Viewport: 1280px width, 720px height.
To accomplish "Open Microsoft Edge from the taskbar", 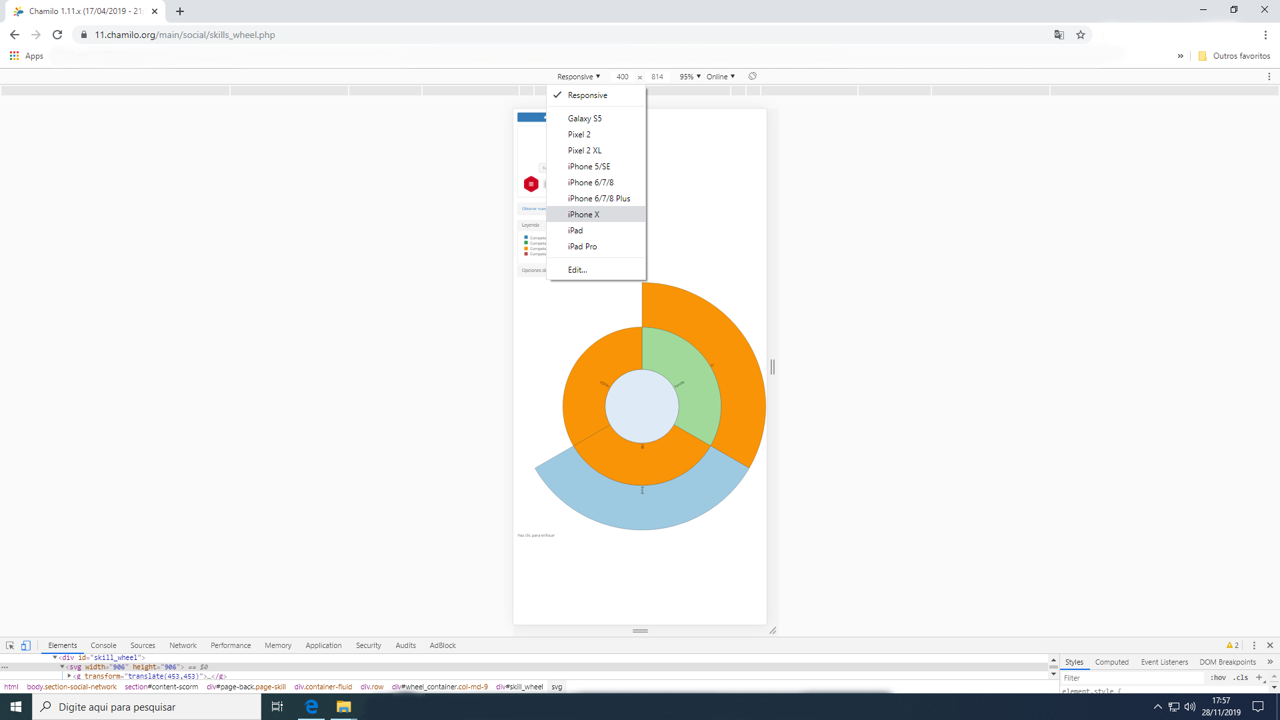I will click(311, 707).
